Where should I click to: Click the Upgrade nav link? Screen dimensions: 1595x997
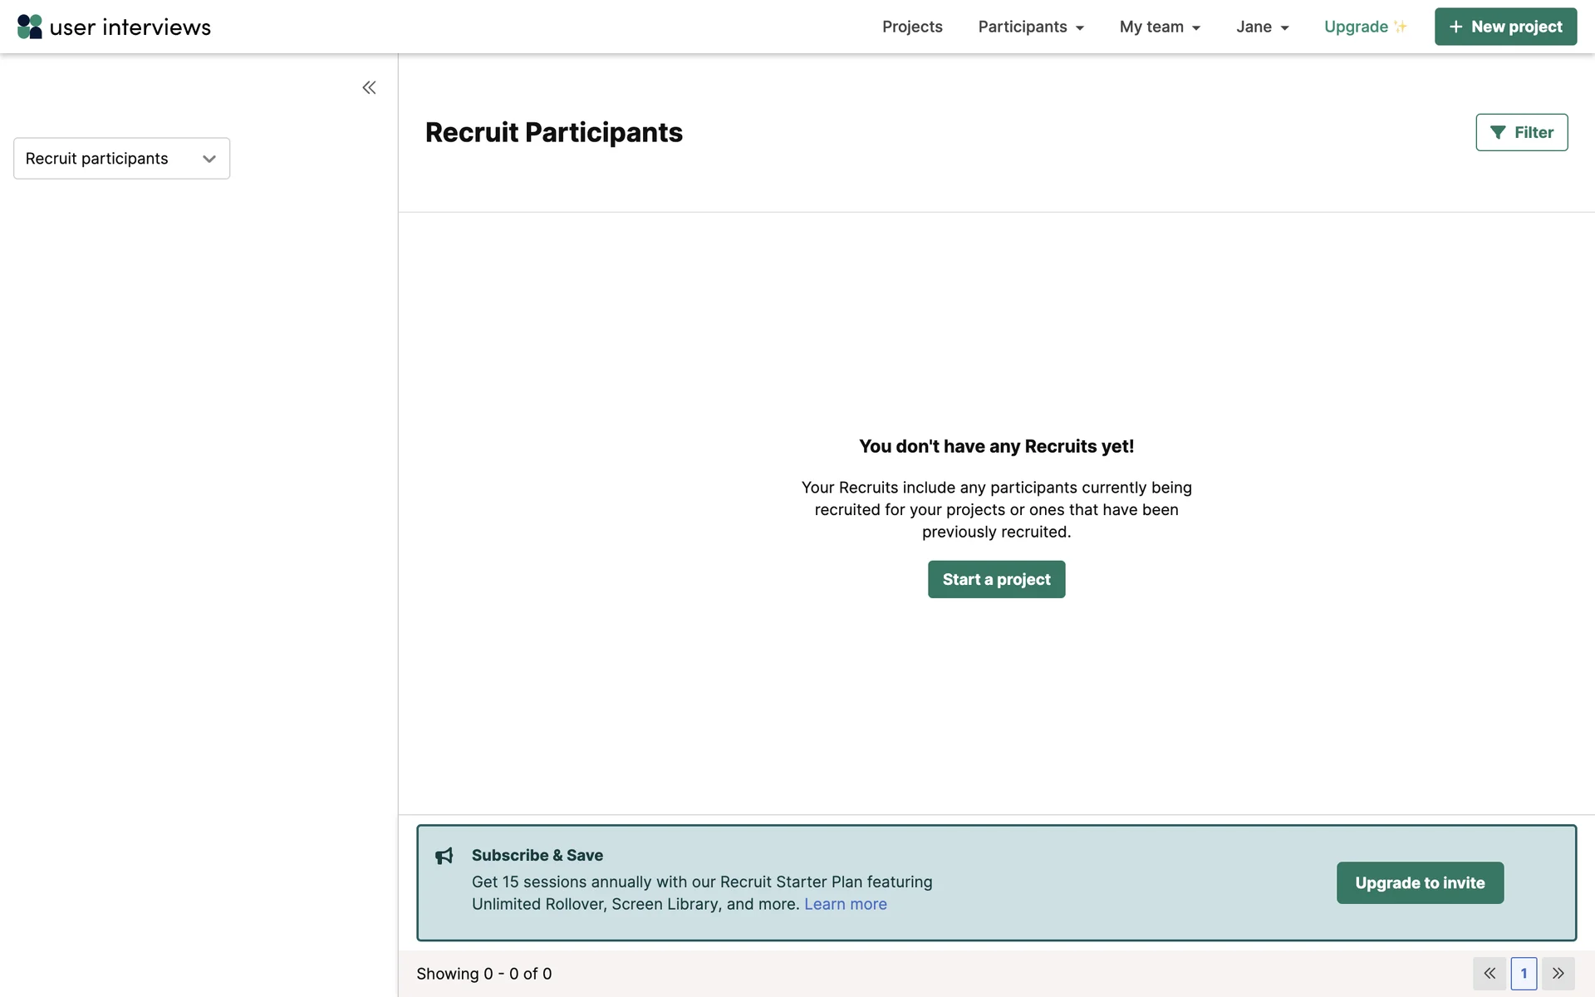[x=1356, y=27]
